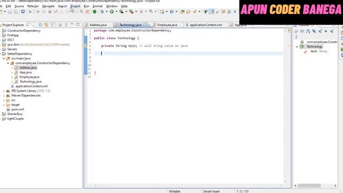Open the Coverage dropdown arrow
This screenshot has width=343, height=193.
(126, 12)
